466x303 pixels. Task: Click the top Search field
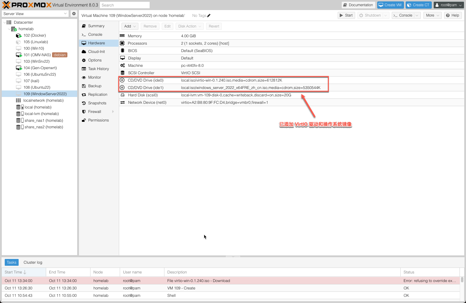(x=125, y=5)
